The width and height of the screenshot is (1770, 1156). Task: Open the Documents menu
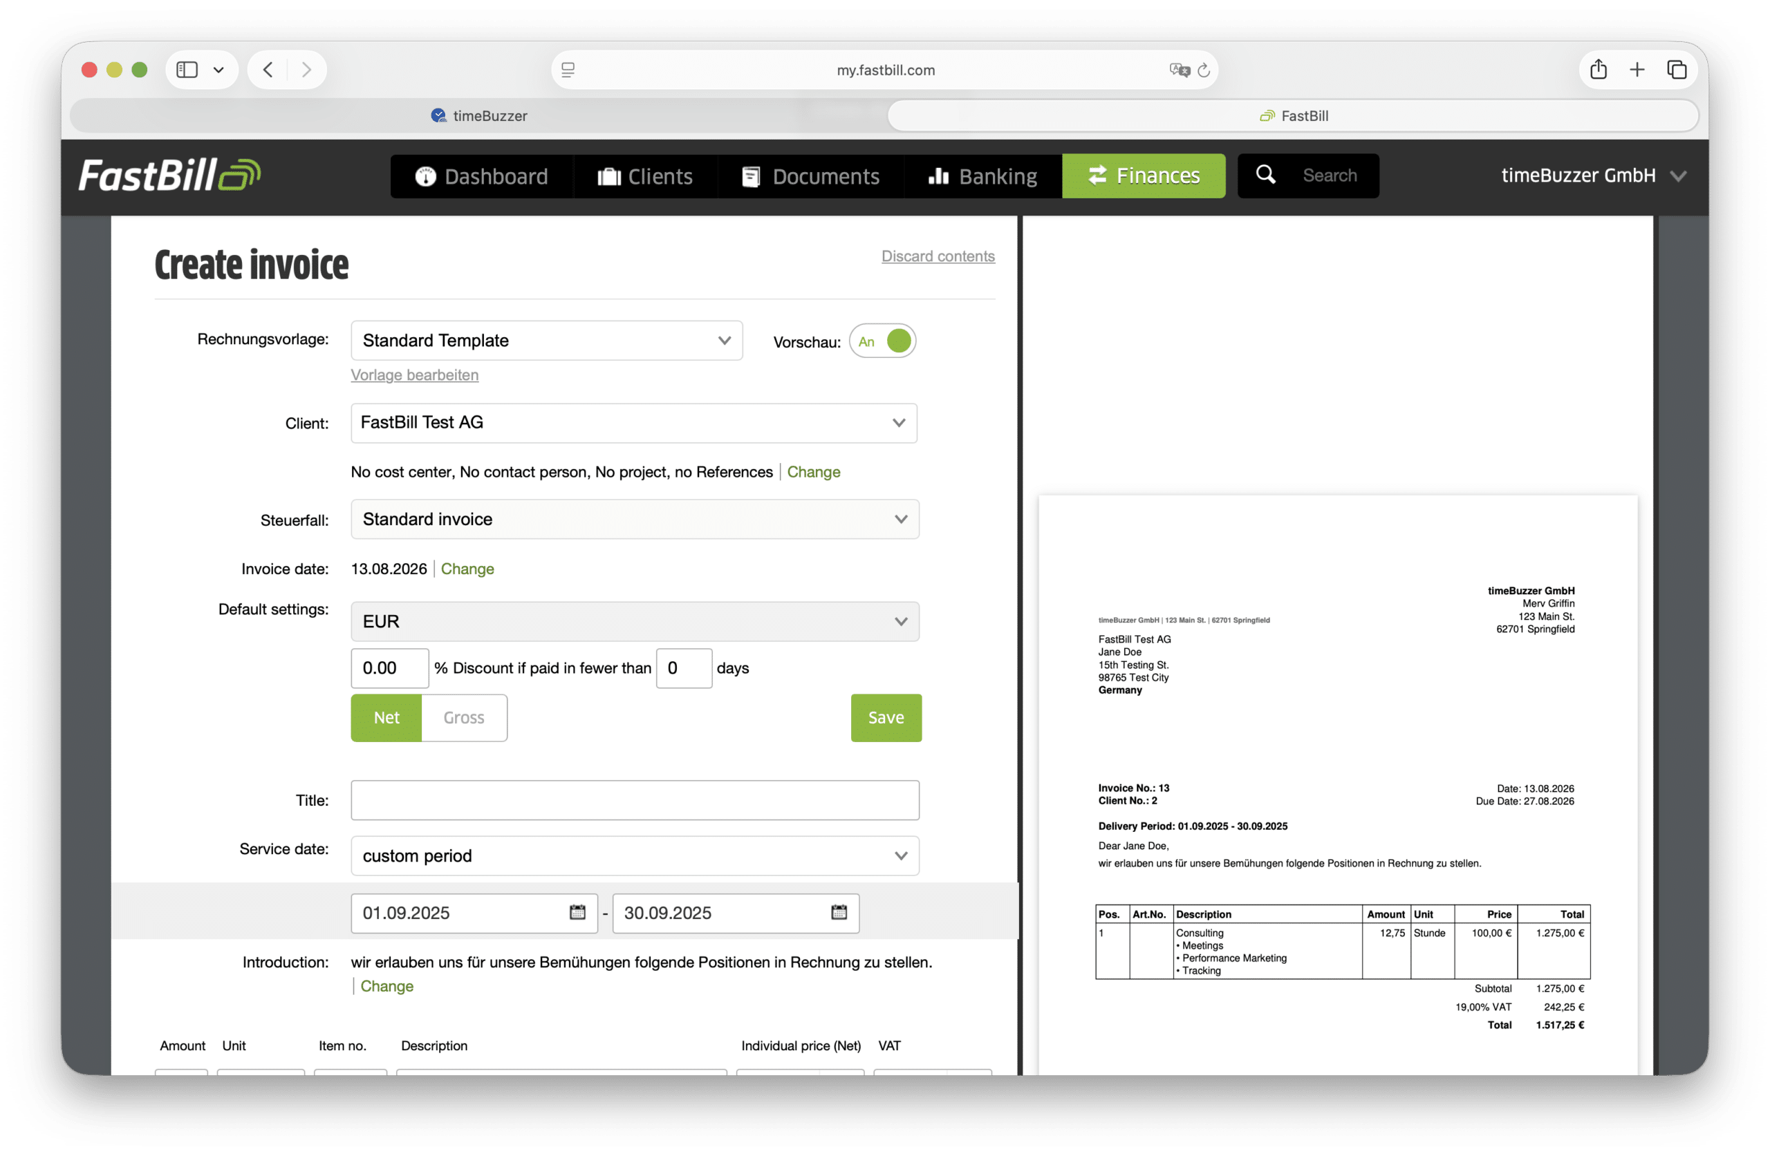[810, 176]
